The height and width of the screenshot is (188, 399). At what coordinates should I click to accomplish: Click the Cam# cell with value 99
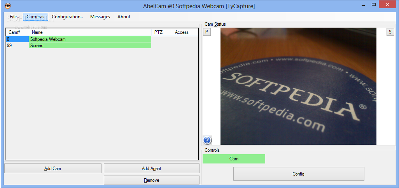[17, 46]
